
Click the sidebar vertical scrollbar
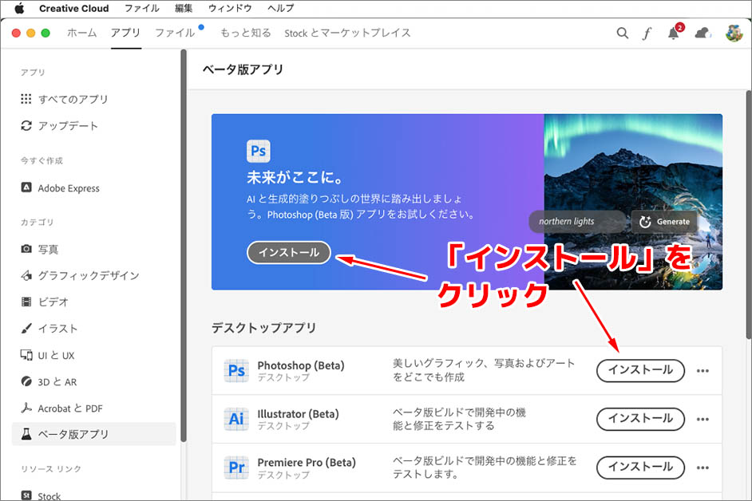(184, 239)
